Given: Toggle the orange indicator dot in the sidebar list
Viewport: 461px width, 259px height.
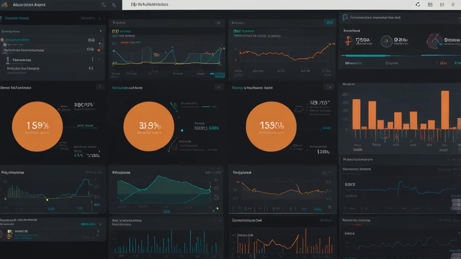Looking at the screenshot, I should tap(99, 50).
